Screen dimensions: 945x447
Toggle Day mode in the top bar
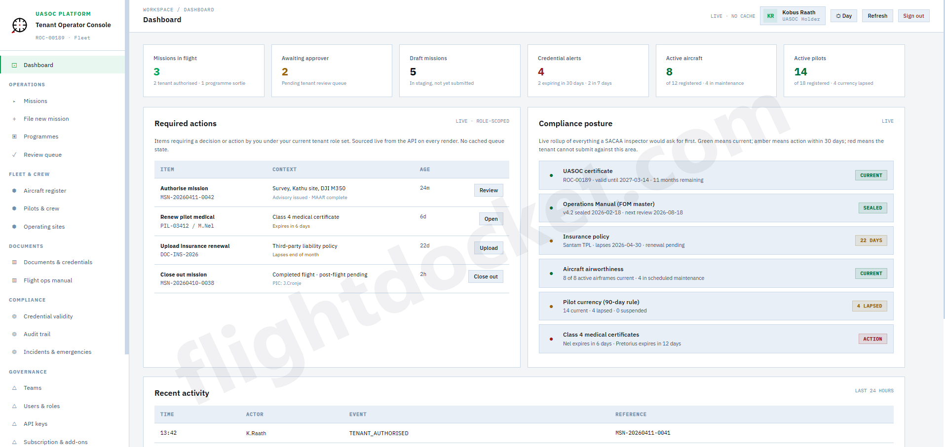[x=843, y=16]
